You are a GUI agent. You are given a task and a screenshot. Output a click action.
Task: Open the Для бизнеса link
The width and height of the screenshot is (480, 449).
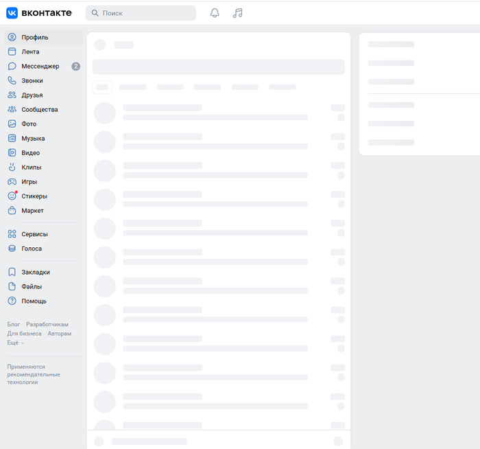click(x=24, y=334)
